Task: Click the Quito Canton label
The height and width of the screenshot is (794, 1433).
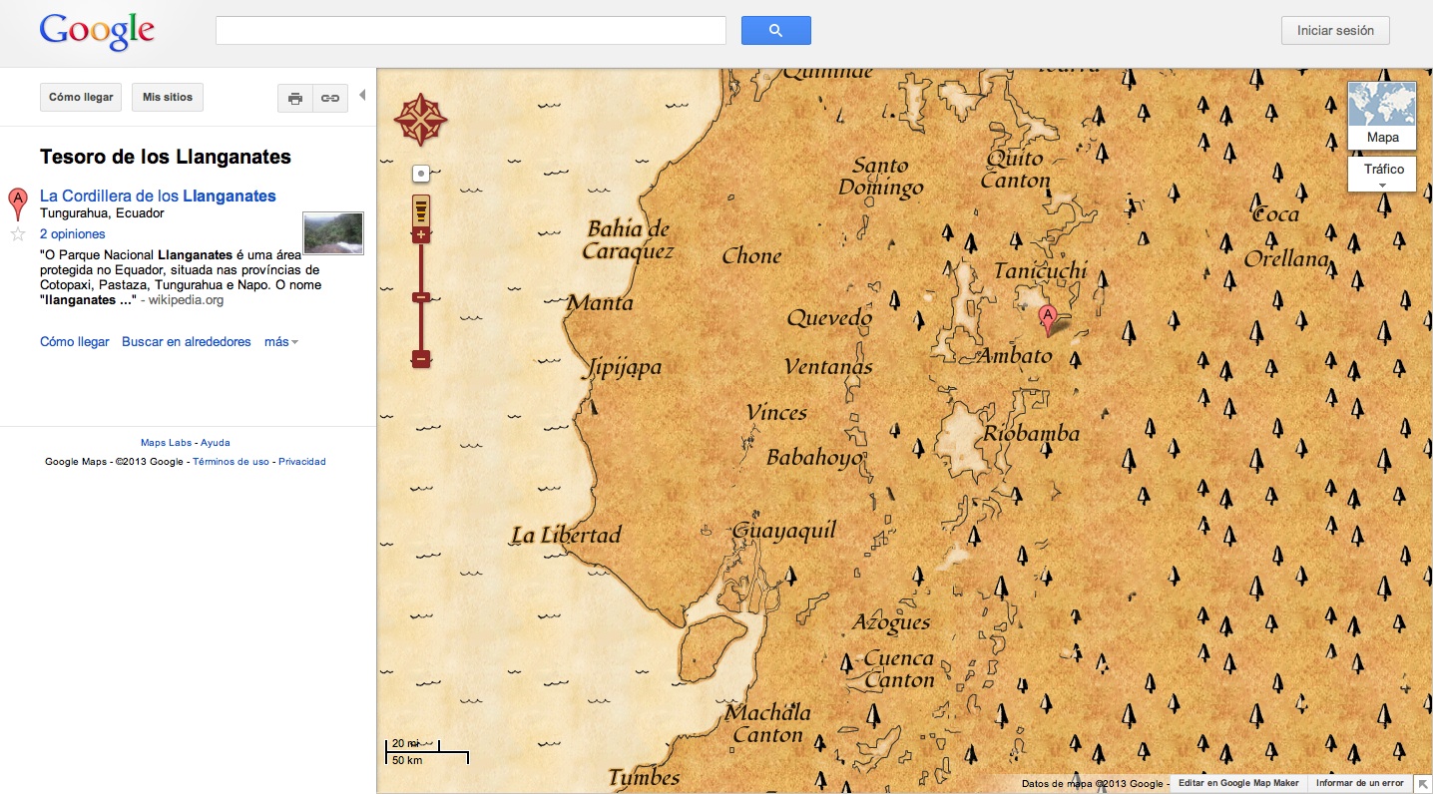Action: tap(1016, 170)
